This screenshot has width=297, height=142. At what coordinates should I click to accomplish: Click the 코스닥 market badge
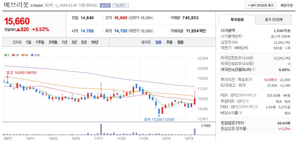coord(49,5)
